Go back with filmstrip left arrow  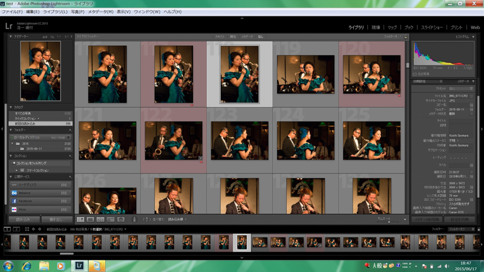(x=33, y=229)
